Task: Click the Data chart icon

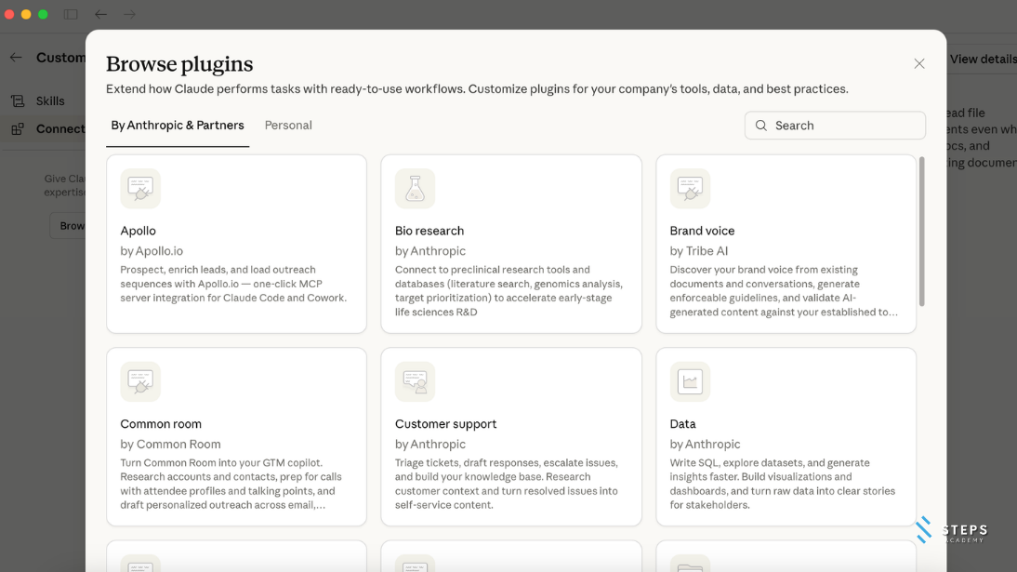Action: tap(690, 381)
